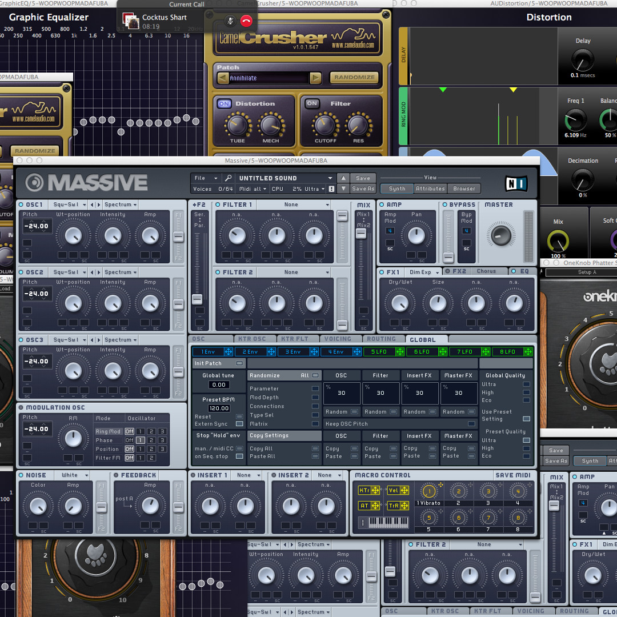Image resolution: width=617 pixels, height=617 pixels.
Task: Click Save in Massive header
Action: pos(363,178)
